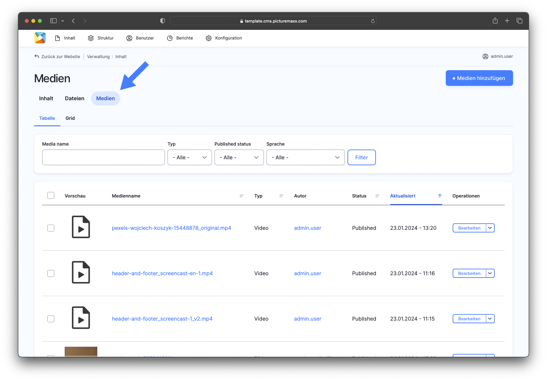The image size is (547, 381).
Task: Click video preview icon for pexels-wojciech-koszyk file
Action: (81, 227)
